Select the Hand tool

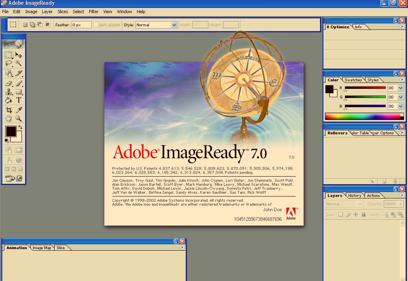(x=9, y=119)
